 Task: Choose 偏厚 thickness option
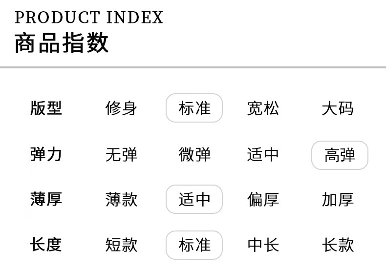click(x=263, y=199)
